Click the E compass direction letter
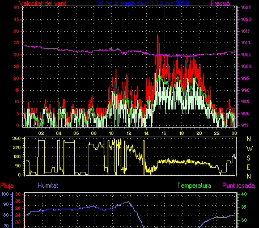 click(249, 167)
